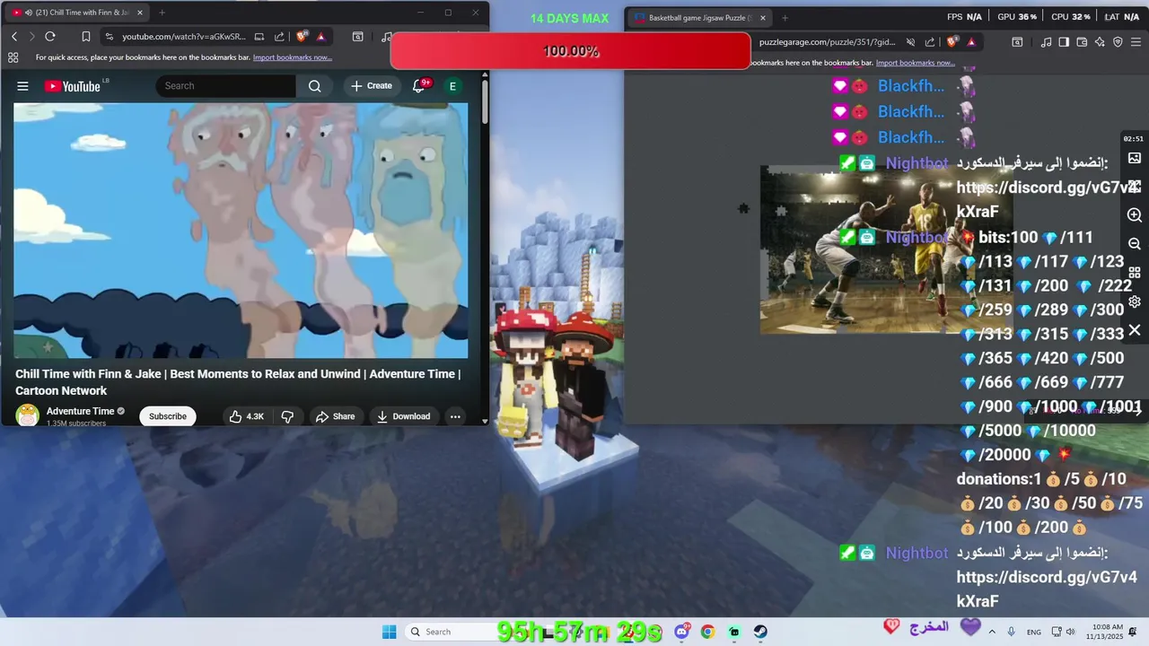Zoom out on the jigsaw puzzle
The image size is (1149, 646).
pos(1135,244)
